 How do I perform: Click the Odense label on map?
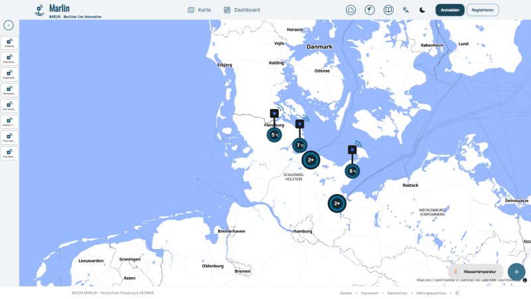322,71
